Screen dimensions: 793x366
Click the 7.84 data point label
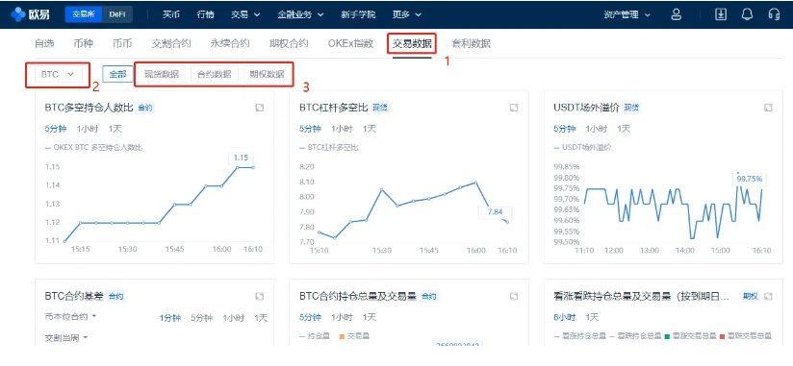(x=495, y=212)
